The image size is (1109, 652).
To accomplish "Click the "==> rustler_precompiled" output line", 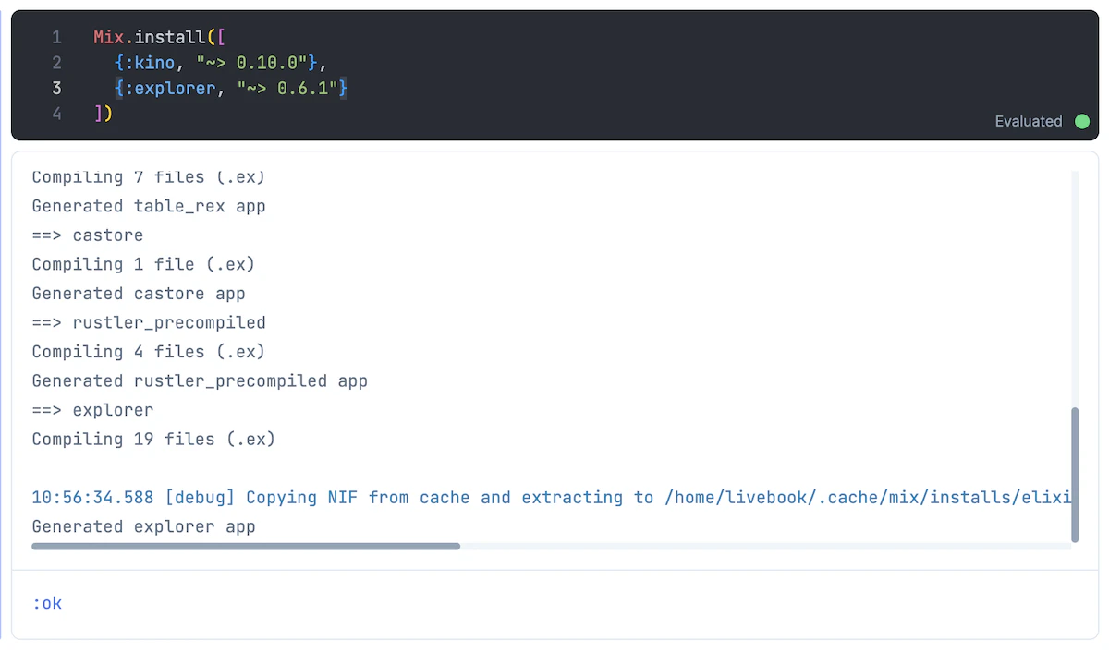I will pos(149,323).
